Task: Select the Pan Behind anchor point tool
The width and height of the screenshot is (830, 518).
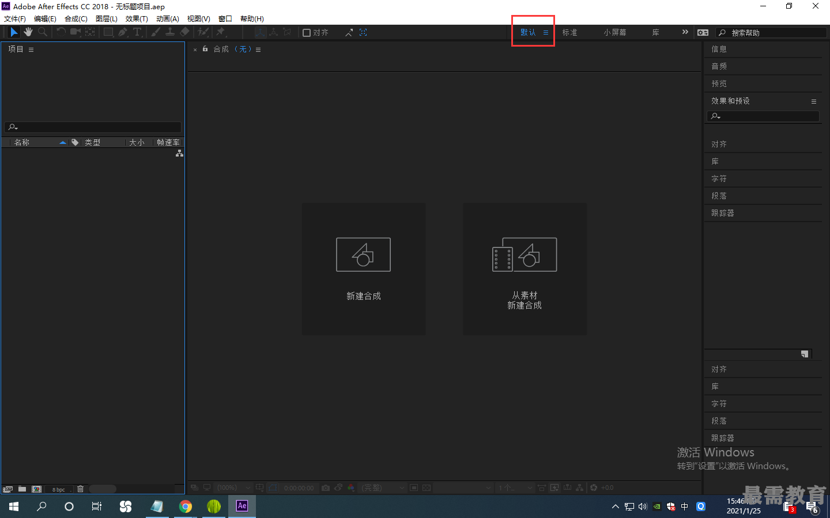Action: [x=90, y=32]
